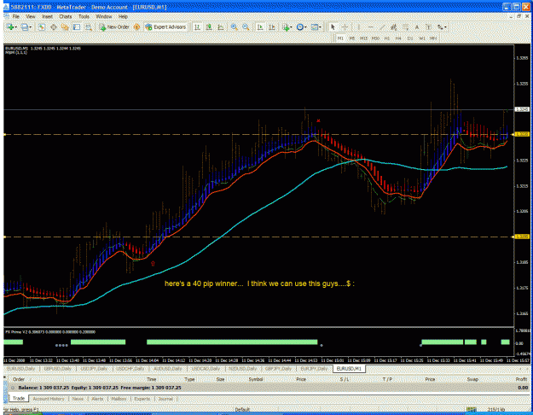The width and height of the screenshot is (533, 415).
Task: Open the Journal terminal tab
Action: click(165, 399)
